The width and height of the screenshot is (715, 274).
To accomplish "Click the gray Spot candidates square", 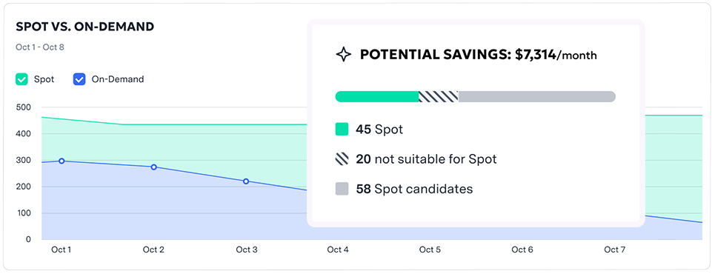I will 342,189.
